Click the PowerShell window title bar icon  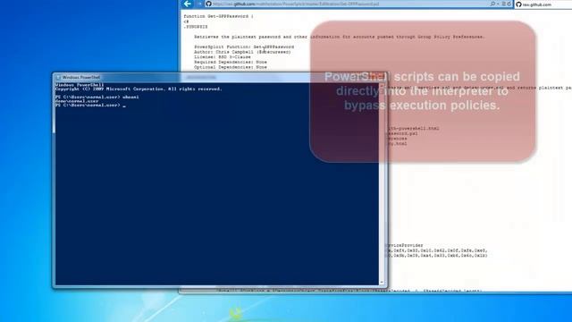coord(58,78)
